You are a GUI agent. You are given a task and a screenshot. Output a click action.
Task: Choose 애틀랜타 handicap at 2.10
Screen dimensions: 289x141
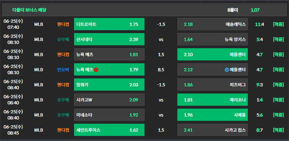(x=212, y=54)
